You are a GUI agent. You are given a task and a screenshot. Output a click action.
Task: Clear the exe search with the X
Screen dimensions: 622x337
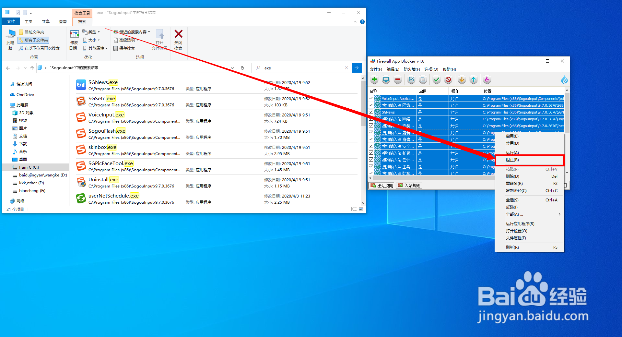(346, 68)
